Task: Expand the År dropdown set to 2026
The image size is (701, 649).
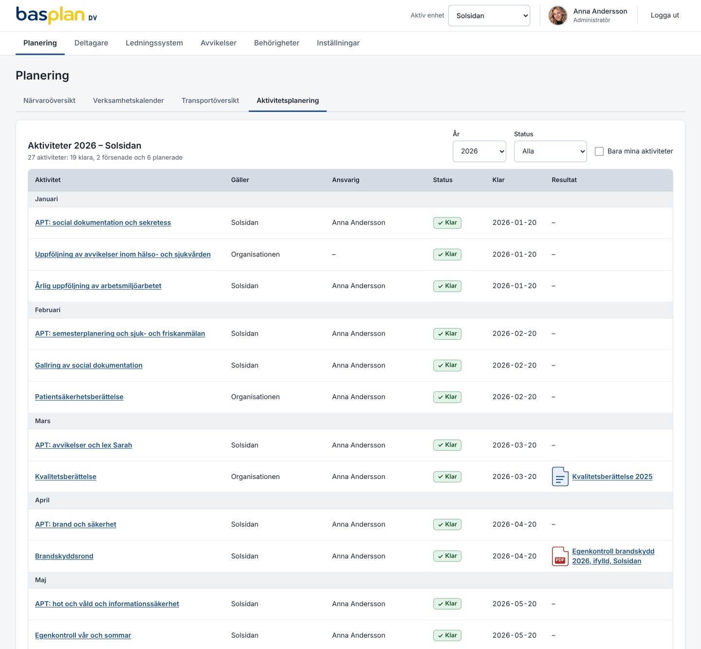Action: coord(480,151)
